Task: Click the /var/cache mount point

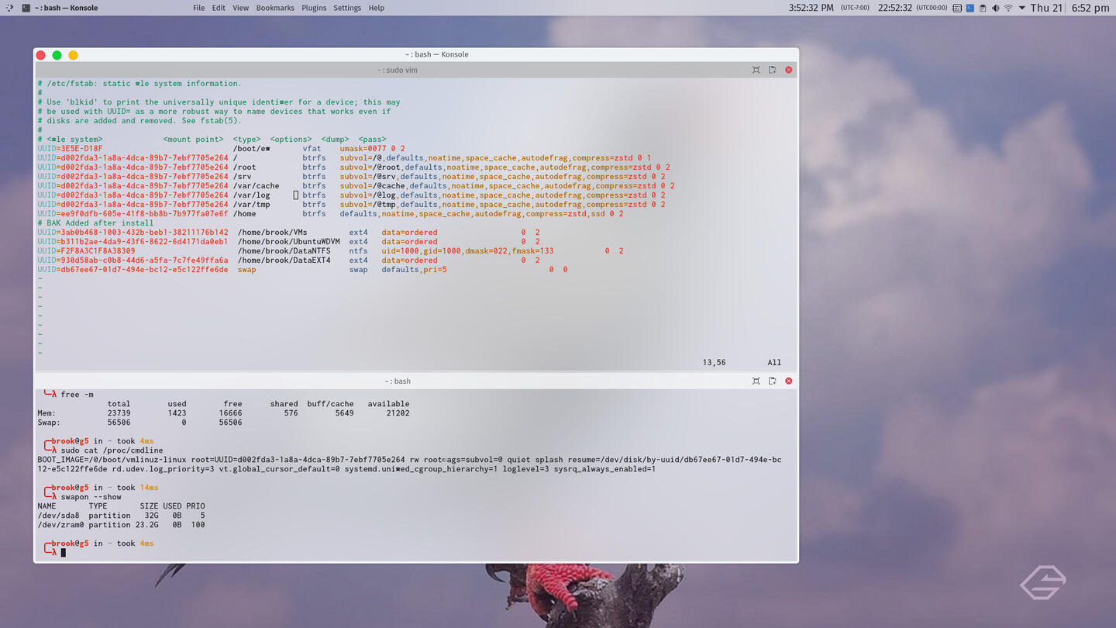Action: point(256,186)
